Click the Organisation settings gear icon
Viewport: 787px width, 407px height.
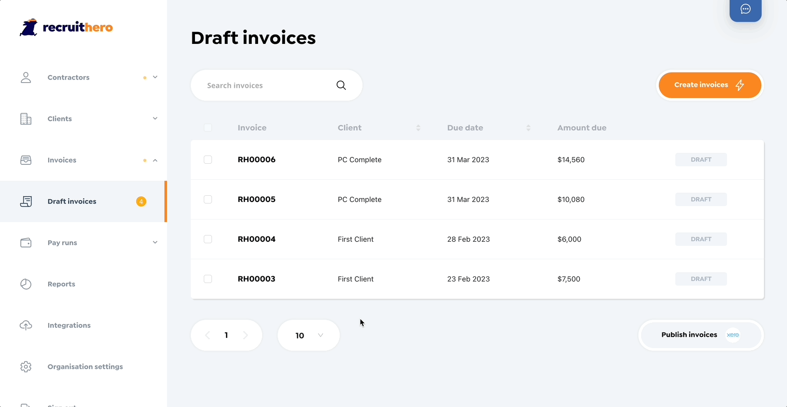pyautogui.click(x=26, y=367)
